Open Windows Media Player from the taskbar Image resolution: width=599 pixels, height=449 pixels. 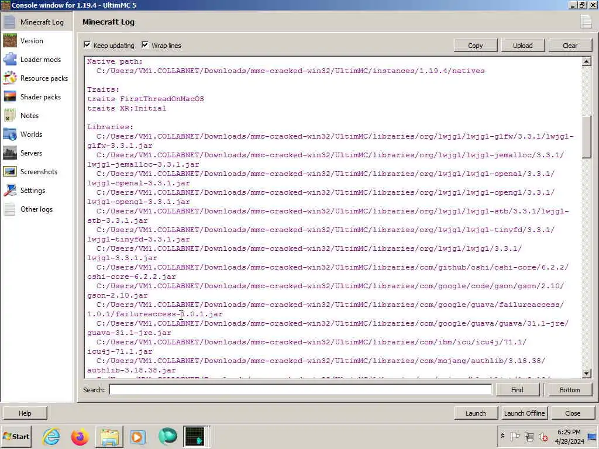point(138,436)
